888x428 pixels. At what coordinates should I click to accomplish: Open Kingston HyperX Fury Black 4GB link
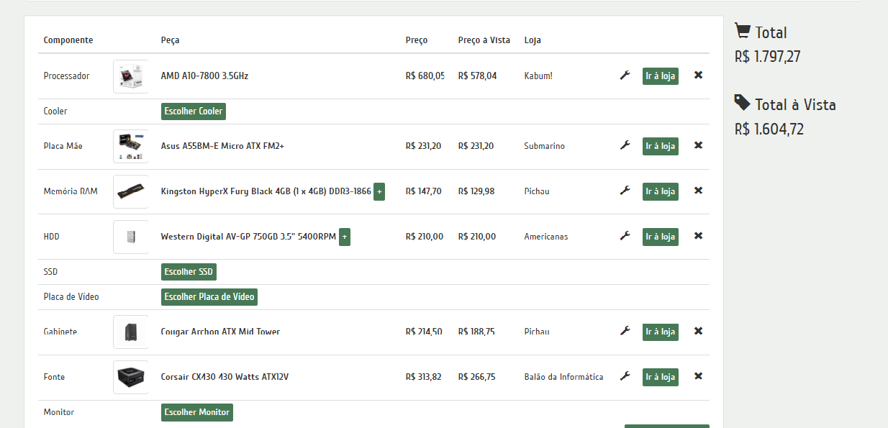click(266, 191)
